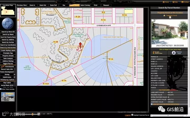The height and width of the screenshot is (118, 190).
Task: Click the 'CRESCENT PINES 2ND REP' map label
Action: [113, 37]
